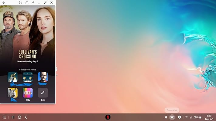This screenshot has height=121, width=216.
Task: Toggle the muted sound icon in tray
Action: tap(166, 117)
